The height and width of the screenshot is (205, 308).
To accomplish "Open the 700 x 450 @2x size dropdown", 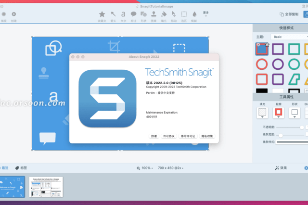I will (x=170, y=168).
